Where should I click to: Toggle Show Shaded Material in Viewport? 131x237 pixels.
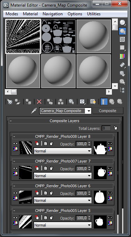click(x=93, y=101)
